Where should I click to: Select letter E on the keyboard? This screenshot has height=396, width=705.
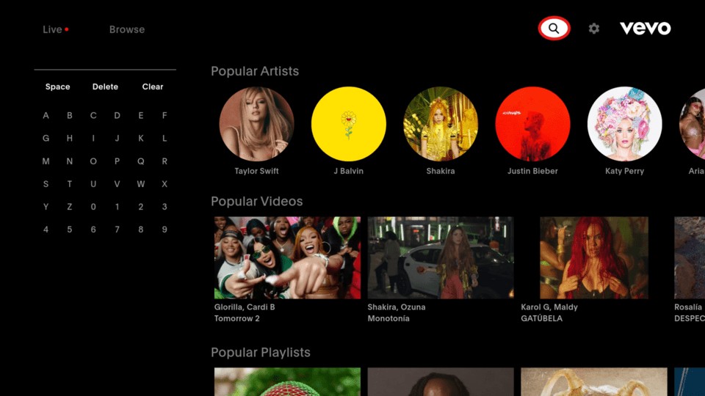141,115
